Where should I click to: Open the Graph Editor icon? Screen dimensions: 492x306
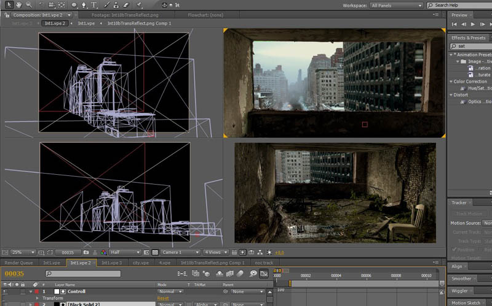[264, 273]
